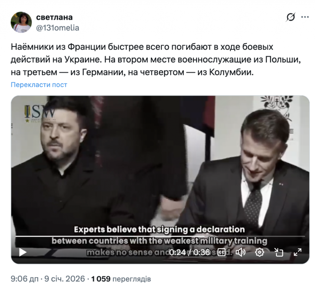The height and width of the screenshot is (288, 315).
Task: Click the date 9 січ. 2026
Action: click(65, 279)
